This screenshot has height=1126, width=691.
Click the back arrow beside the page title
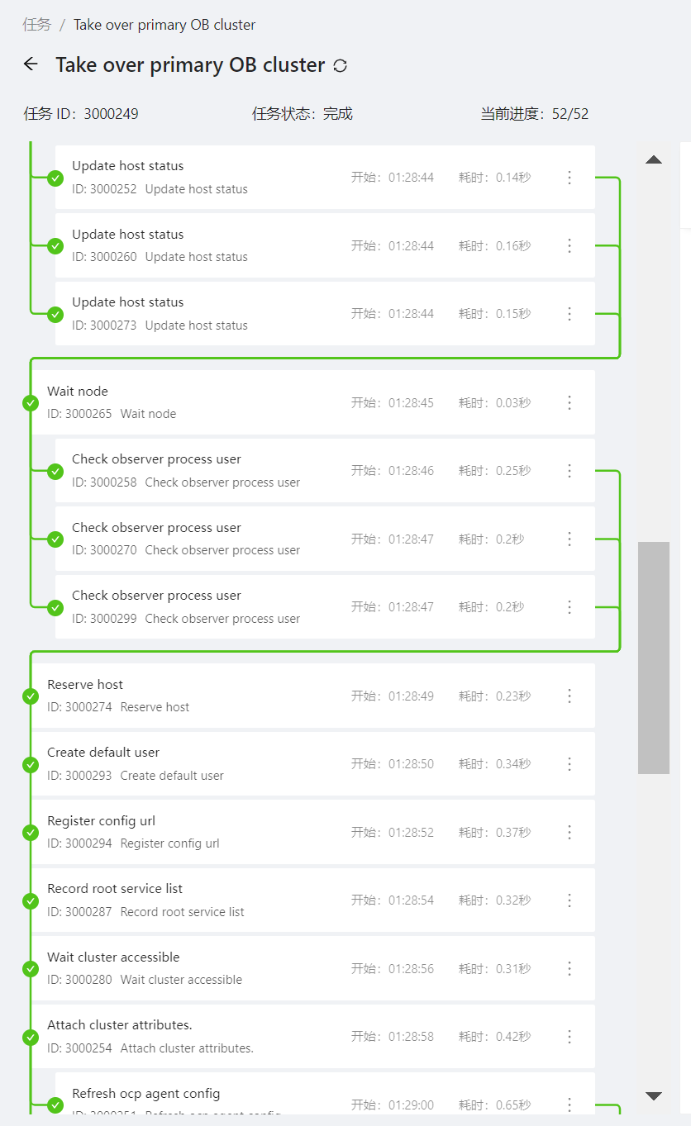click(31, 64)
